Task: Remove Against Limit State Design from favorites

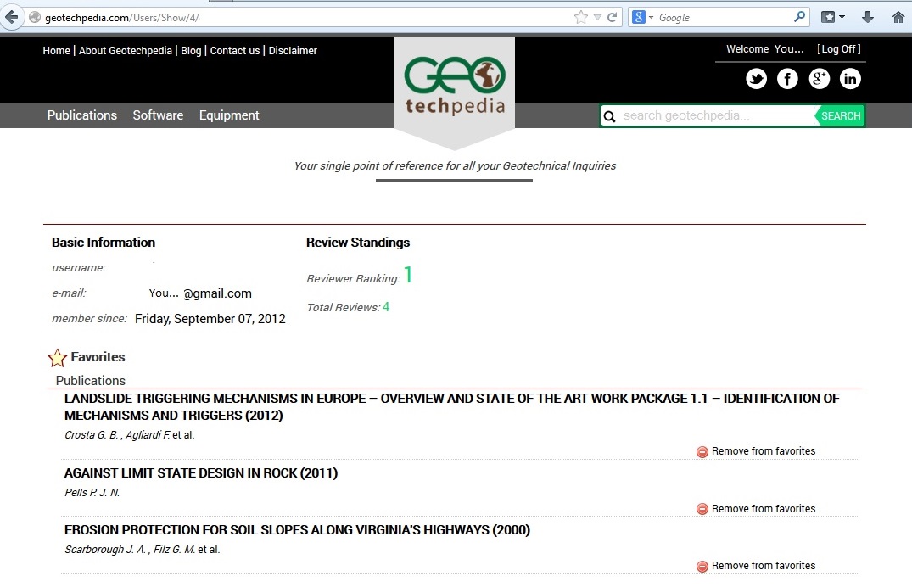Action: (756, 509)
